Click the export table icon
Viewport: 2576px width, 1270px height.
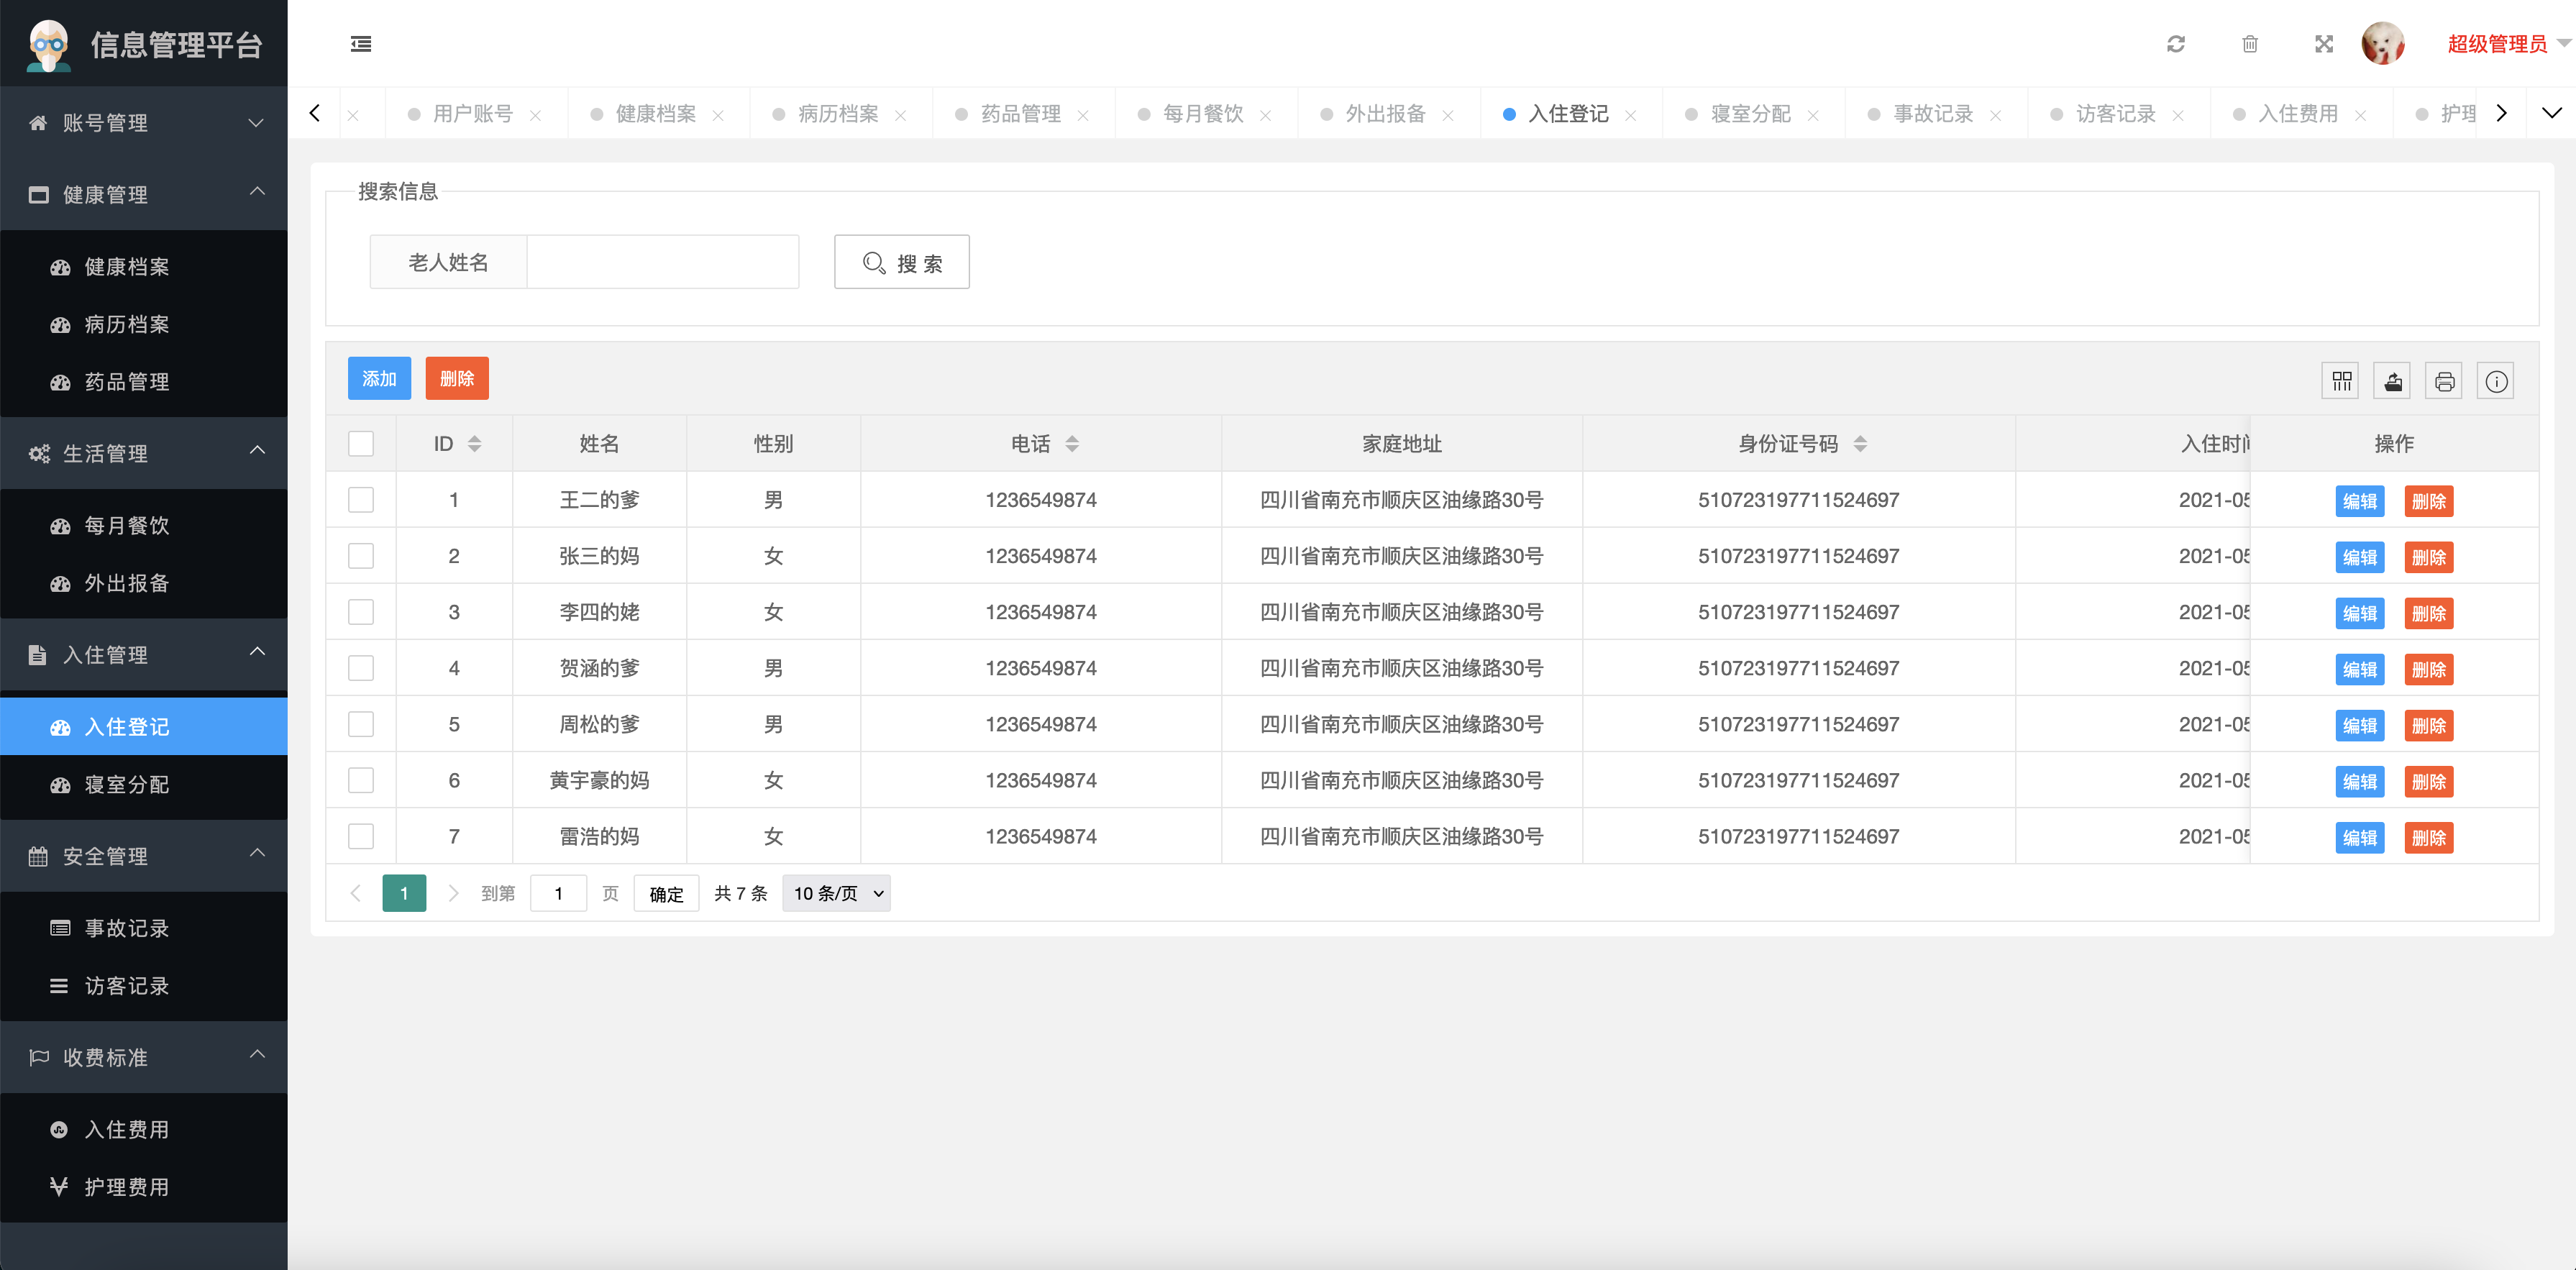(2392, 381)
